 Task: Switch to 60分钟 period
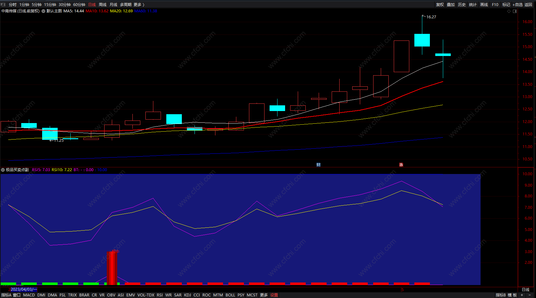79,4
